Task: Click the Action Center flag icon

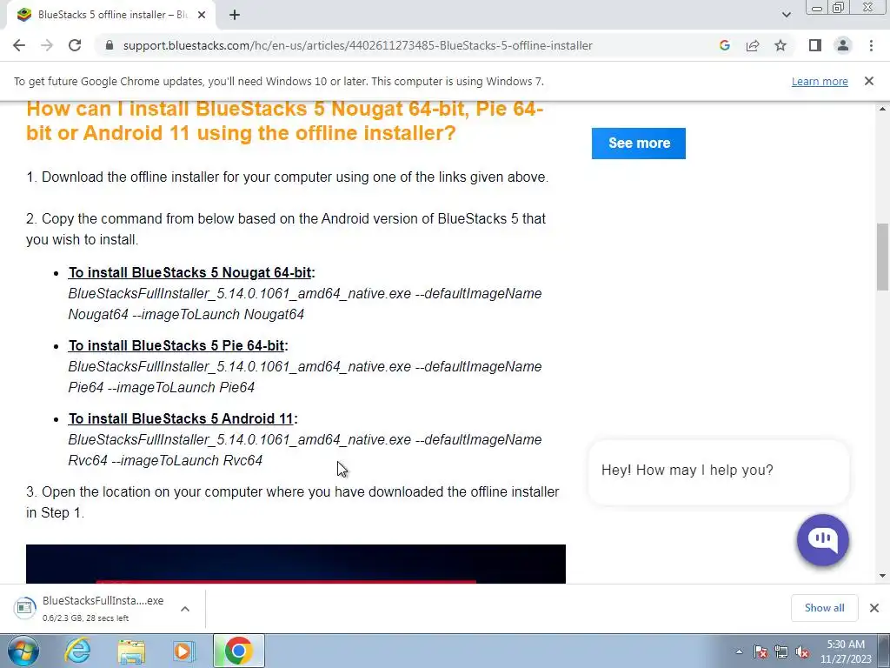Action: pos(760,651)
